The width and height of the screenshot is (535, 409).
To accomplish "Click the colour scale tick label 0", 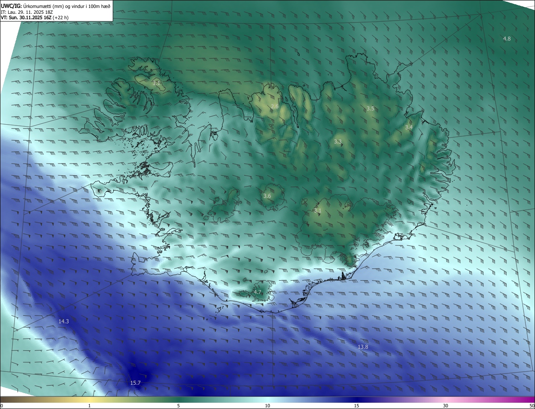I will [x=2, y=406].
